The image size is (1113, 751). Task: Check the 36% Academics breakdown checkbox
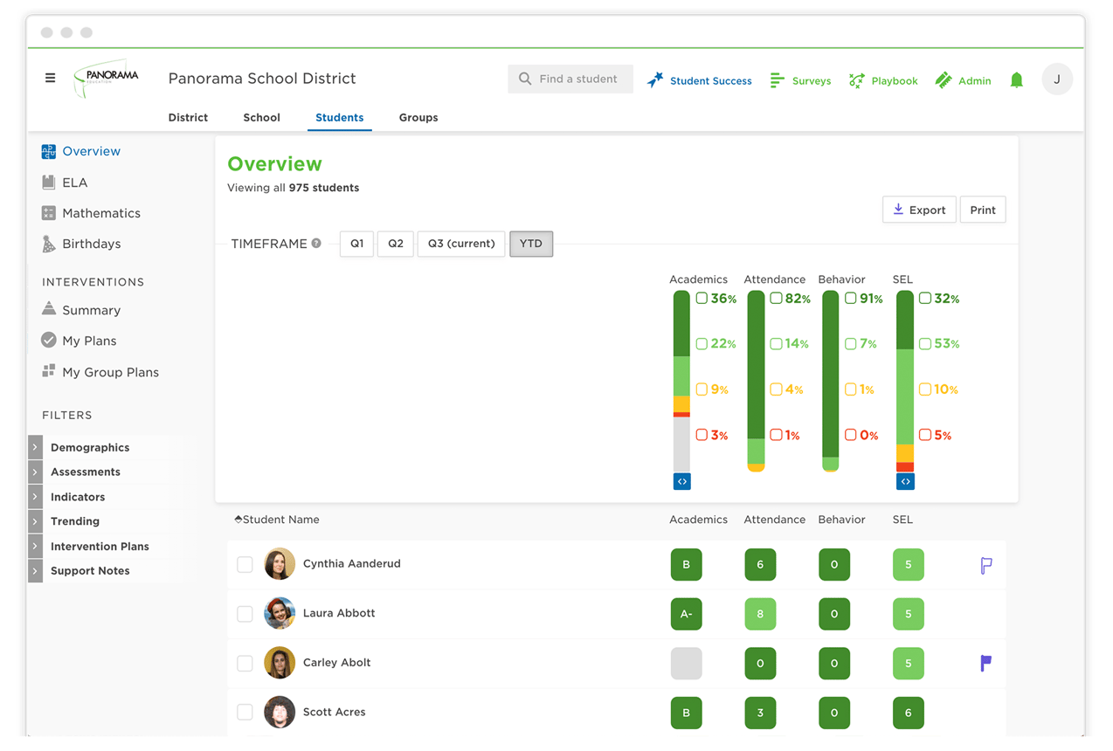tap(702, 298)
